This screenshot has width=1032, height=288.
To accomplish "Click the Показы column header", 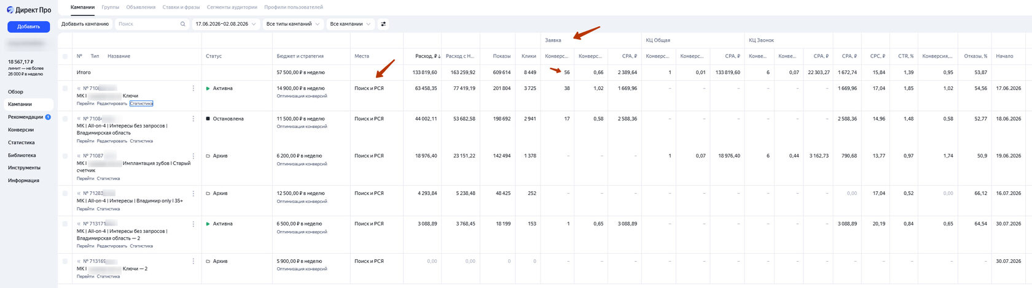I will tap(501, 56).
